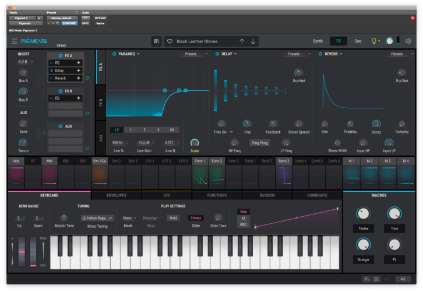Open the settings gear in Pigments
The height and width of the screenshot is (292, 423).
point(408,41)
